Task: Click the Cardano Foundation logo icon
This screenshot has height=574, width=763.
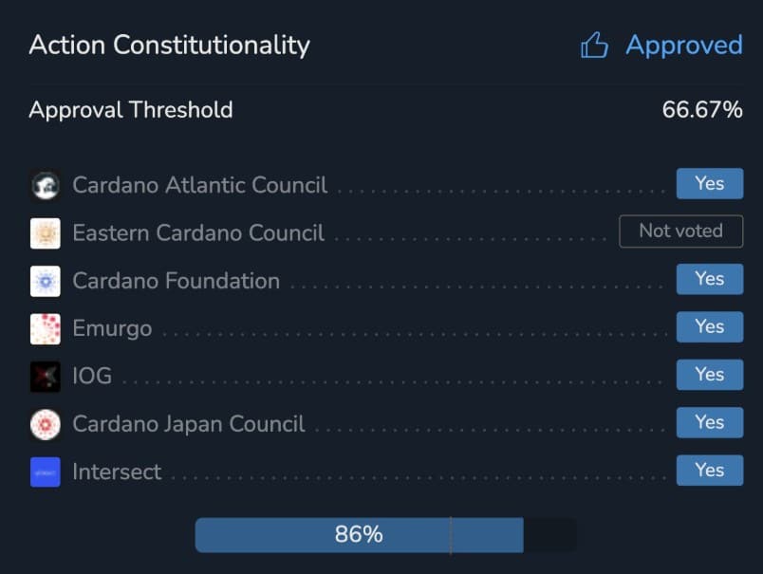Action: pyautogui.click(x=45, y=281)
